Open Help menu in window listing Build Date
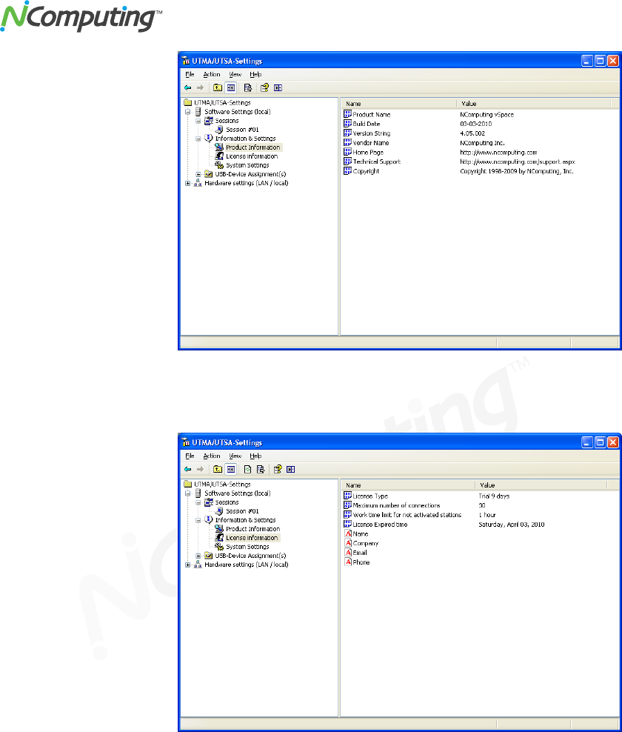This screenshot has height=732, width=622. click(255, 74)
